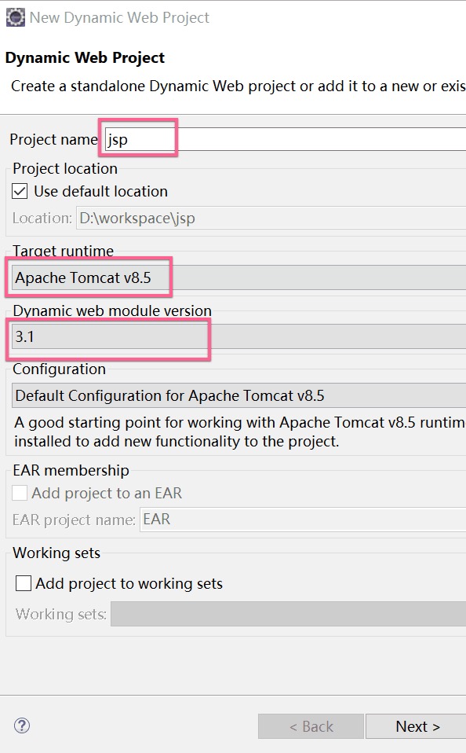Click the EAR project name field

pos(303,520)
